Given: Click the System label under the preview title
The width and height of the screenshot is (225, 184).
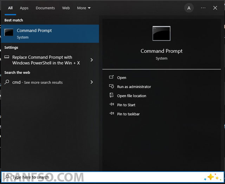Looking at the screenshot, I should pyautogui.click(x=161, y=58).
